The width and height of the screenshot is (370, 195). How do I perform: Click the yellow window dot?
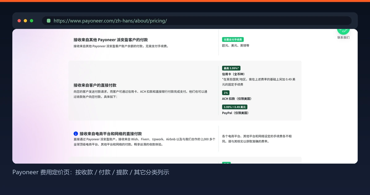pos(25,21)
